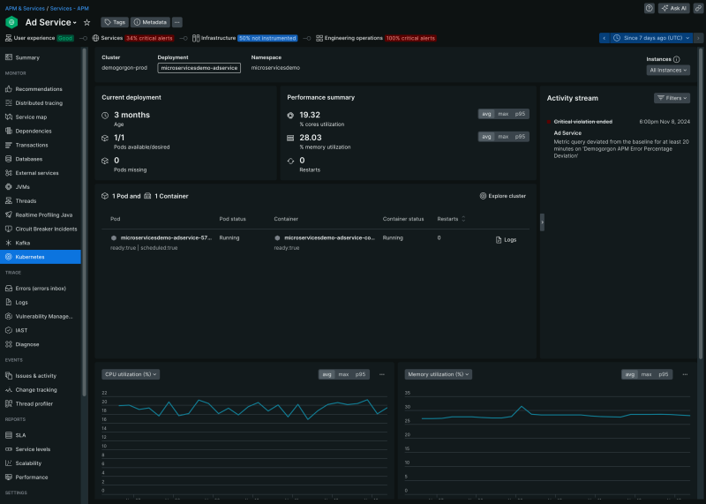
Task: Step the time range back with left arrow
Action: click(605, 38)
